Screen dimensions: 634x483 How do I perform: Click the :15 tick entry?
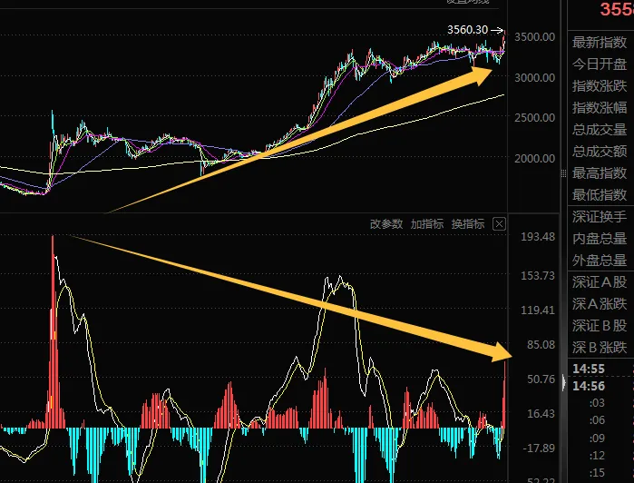pyautogui.click(x=597, y=473)
